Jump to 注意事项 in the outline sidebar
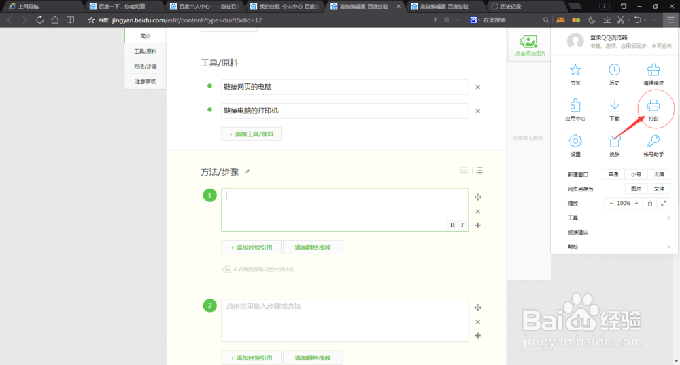The height and width of the screenshot is (365, 680). tap(146, 81)
